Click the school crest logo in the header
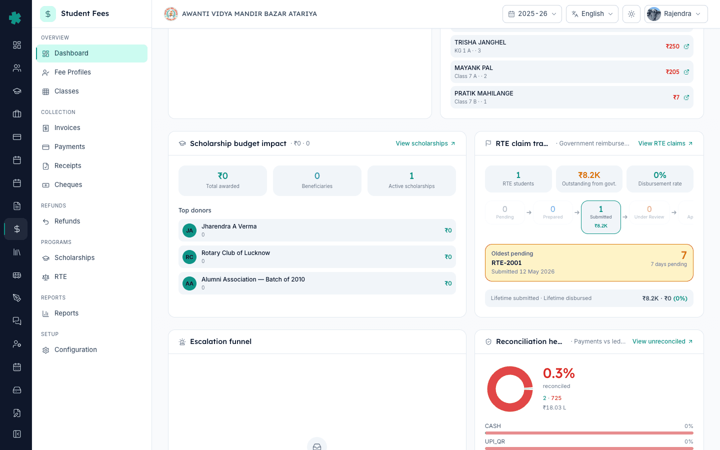The height and width of the screenshot is (450, 720). coord(171,14)
